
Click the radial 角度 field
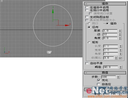point(110,38)
